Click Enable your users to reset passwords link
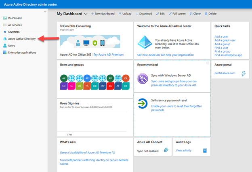This screenshot has height=172, width=252. (176, 108)
